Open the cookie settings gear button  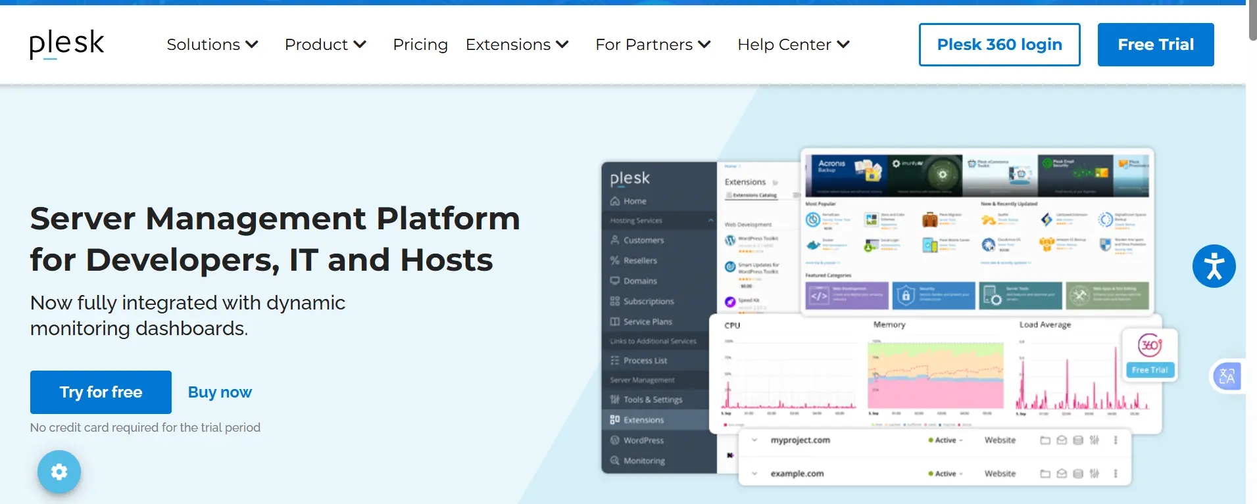pyautogui.click(x=59, y=471)
